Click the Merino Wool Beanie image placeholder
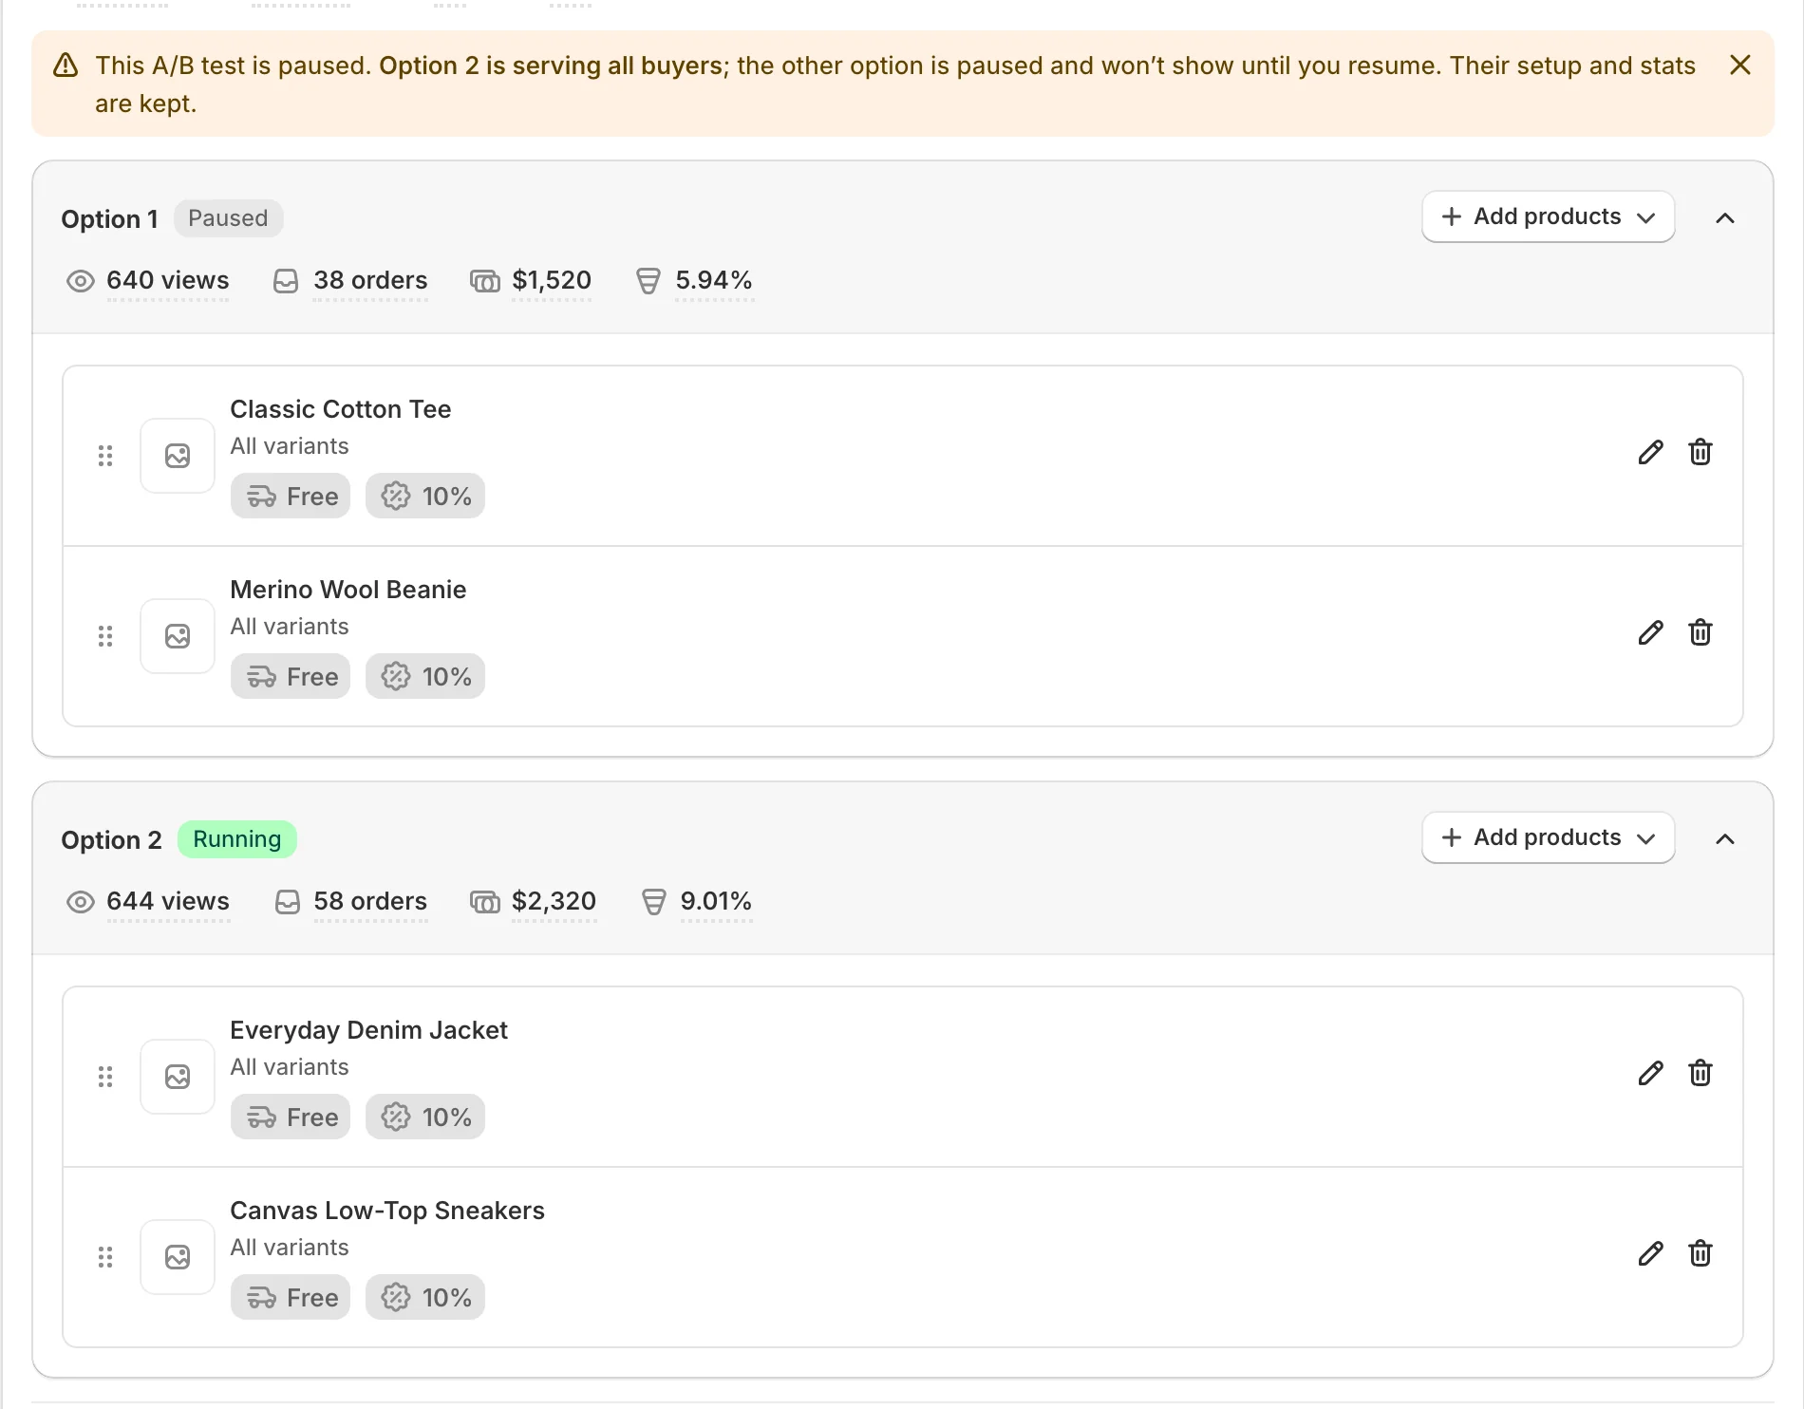 178,636
